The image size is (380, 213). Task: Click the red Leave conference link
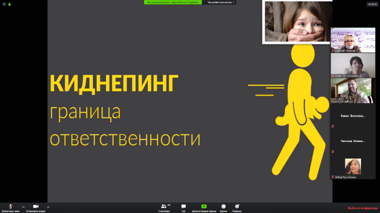pyautogui.click(x=363, y=208)
